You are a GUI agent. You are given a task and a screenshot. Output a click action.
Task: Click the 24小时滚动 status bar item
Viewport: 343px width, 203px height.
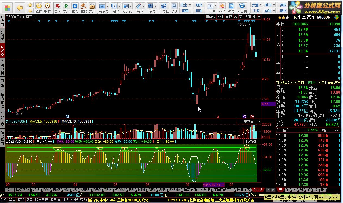[79, 200]
